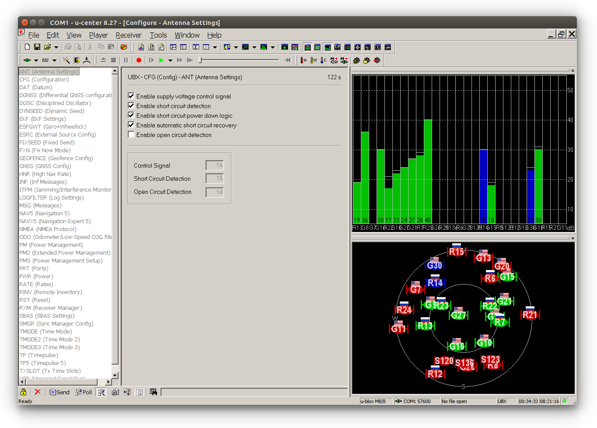Open the signal level histogram window icon
Image resolution: width=597 pixels, height=428 pixels.
[x=328, y=47]
